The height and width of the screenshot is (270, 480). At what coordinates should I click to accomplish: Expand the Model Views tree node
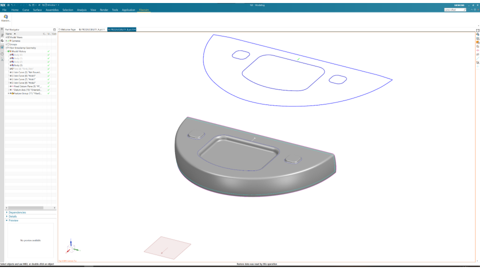(6, 37)
